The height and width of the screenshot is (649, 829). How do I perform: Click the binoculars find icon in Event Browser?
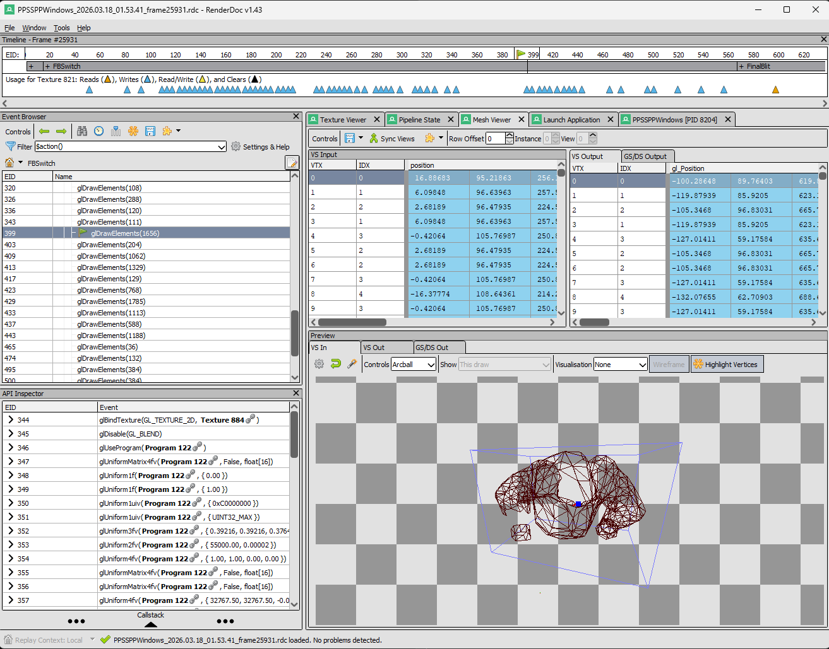[82, 131]
